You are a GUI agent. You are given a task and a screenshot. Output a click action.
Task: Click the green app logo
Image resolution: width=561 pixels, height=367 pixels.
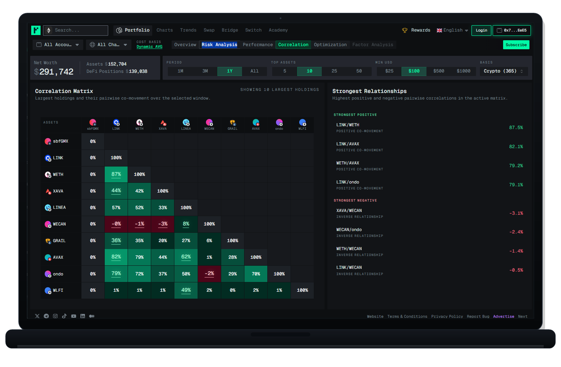click(36, 30)
